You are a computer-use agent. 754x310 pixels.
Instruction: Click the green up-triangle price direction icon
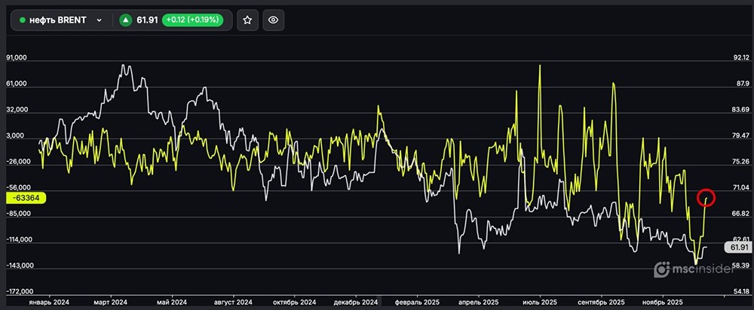[126, 20]
